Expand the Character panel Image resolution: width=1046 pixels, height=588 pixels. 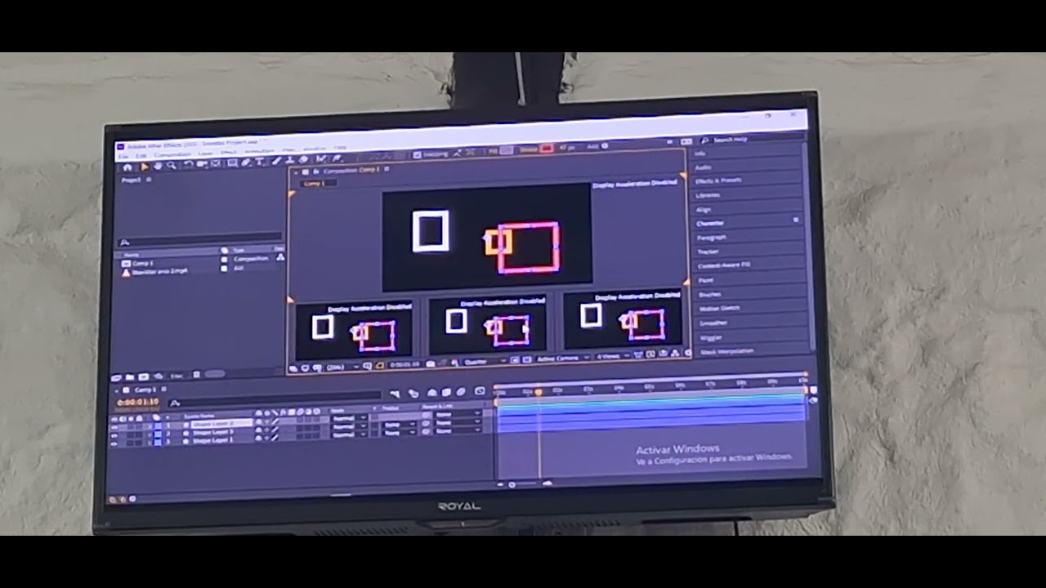(710, 223)
